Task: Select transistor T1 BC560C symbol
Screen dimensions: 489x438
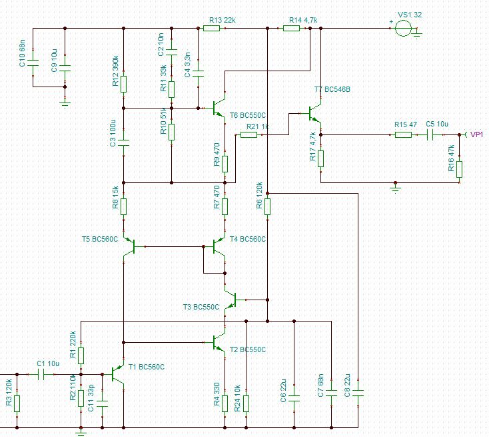Action: point(118,375)
